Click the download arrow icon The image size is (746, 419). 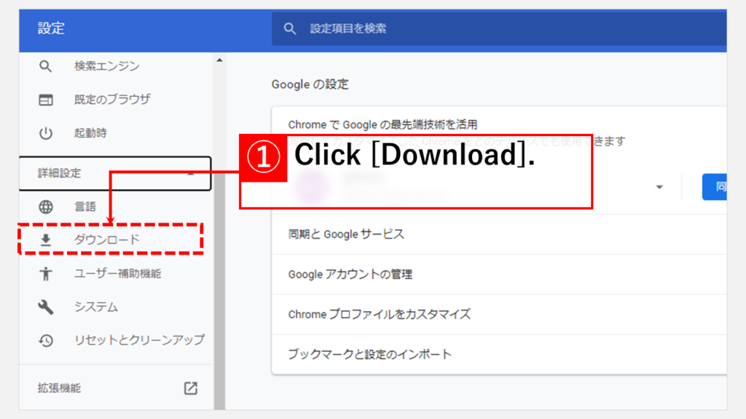[x=46, y=240]
